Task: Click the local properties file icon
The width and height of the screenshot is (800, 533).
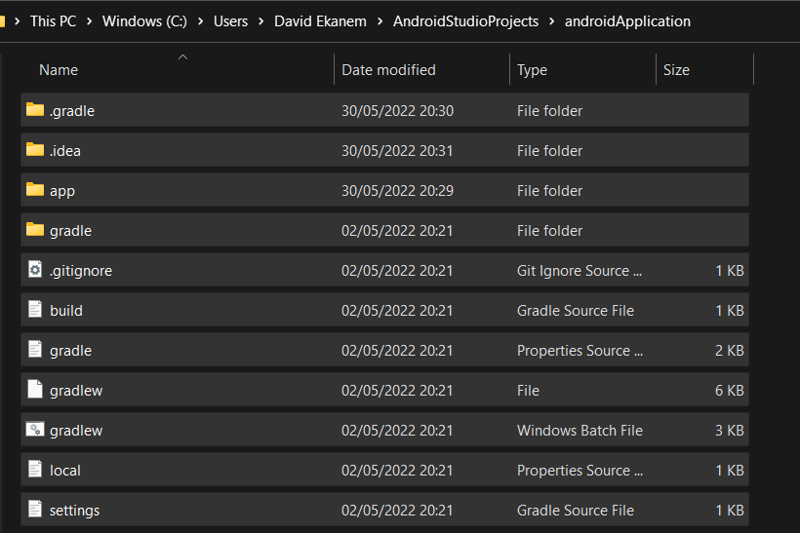Action: point(35,470)
